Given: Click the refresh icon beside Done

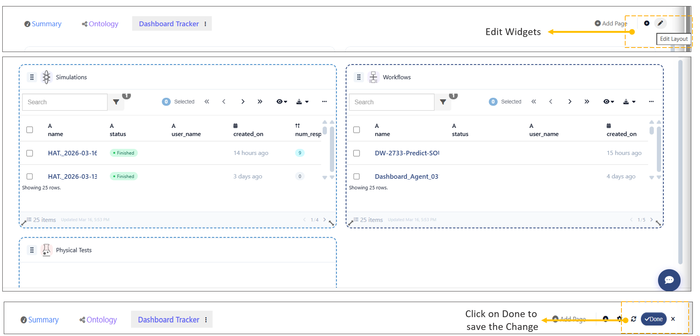Looking at the screenshot, I should tap(634, 319).
